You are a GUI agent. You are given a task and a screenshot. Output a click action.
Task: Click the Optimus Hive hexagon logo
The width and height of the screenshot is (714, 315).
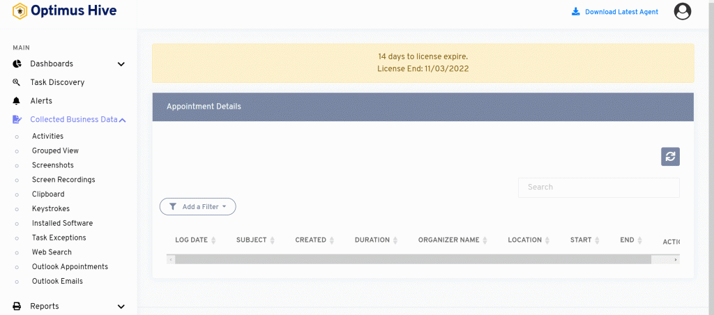click(20, 11)
